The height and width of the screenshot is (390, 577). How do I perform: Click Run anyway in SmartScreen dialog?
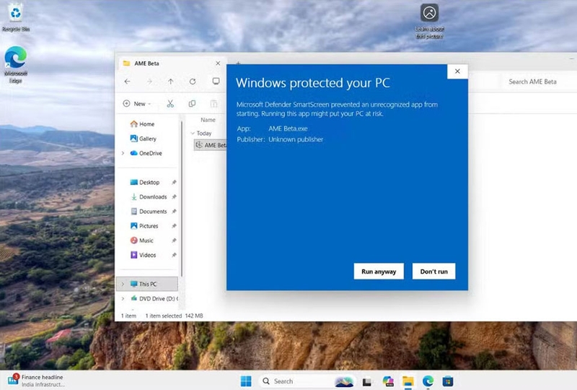pos(379,272)
